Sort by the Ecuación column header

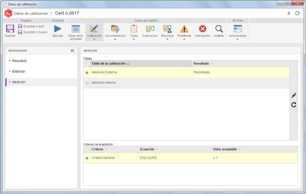175,149
